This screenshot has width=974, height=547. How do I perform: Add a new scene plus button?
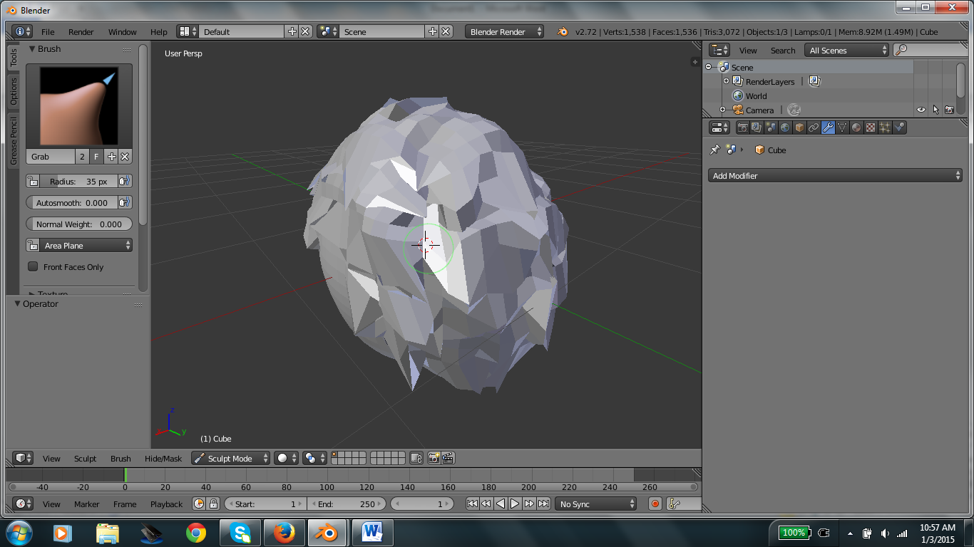(x=433, y=31)
